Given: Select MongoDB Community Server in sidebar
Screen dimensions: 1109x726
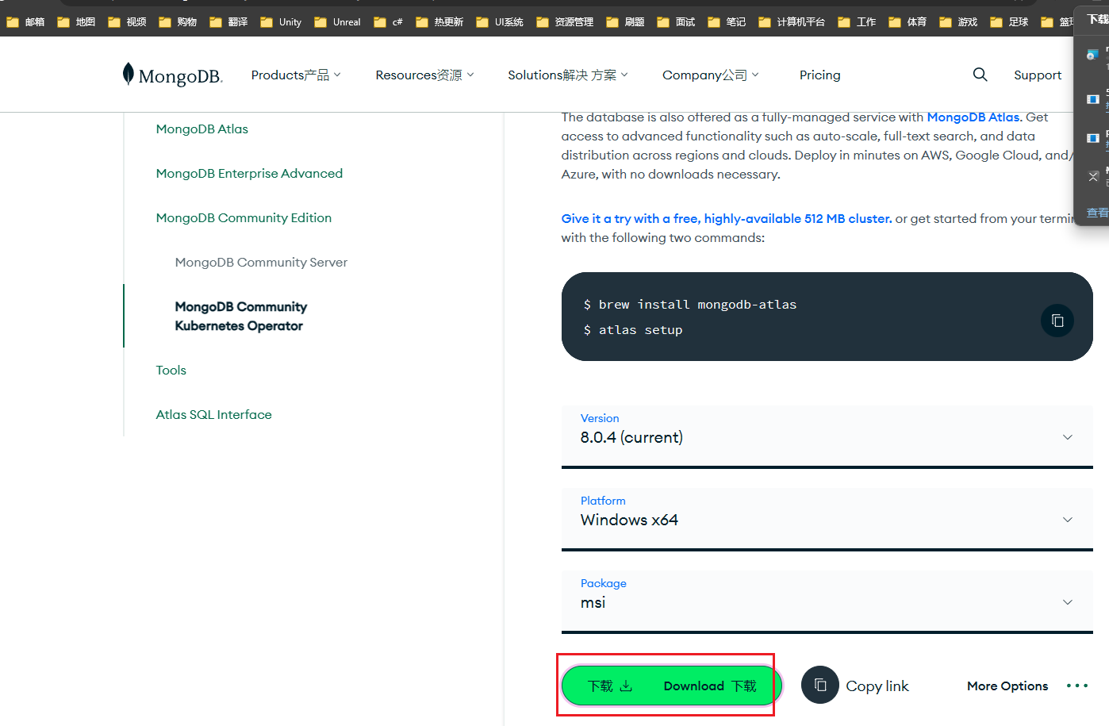Looking at the screenshot, I should tap(261, 263).
